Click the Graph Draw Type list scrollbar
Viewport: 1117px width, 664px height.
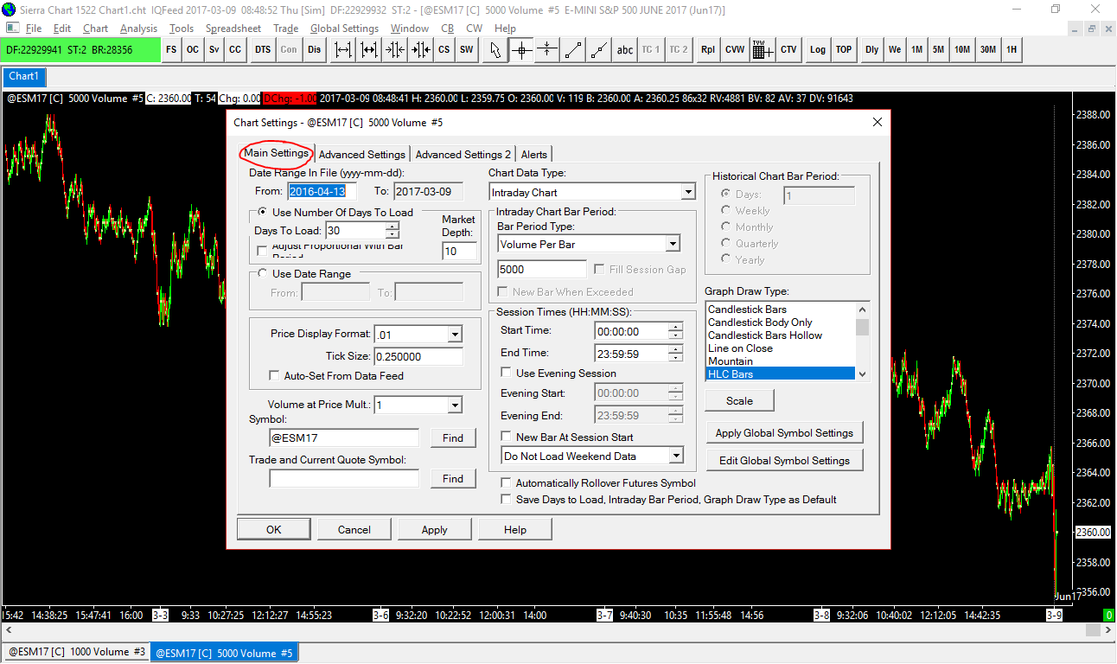861,342
